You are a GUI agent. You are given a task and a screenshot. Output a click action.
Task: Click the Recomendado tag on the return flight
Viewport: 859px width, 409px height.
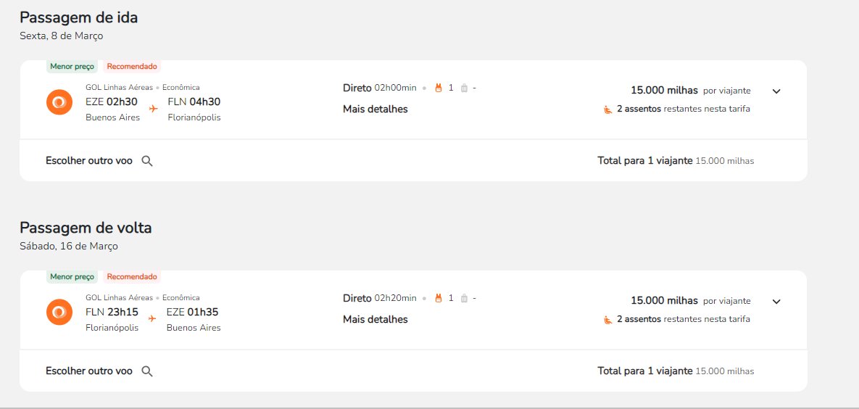click(x=132, y=277)
